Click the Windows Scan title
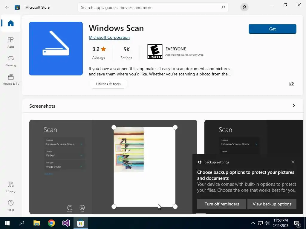 [116, 28]
